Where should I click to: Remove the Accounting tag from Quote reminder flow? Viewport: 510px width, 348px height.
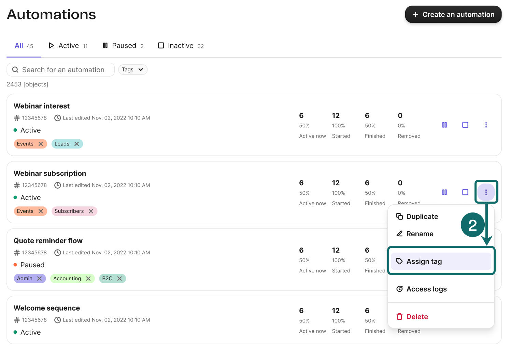pyautogui.click(x=88, y=278)
